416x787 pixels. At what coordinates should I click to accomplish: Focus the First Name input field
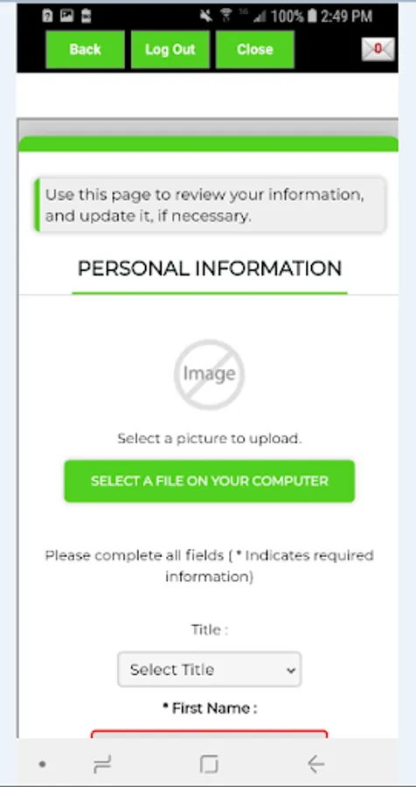pos(209,734)
